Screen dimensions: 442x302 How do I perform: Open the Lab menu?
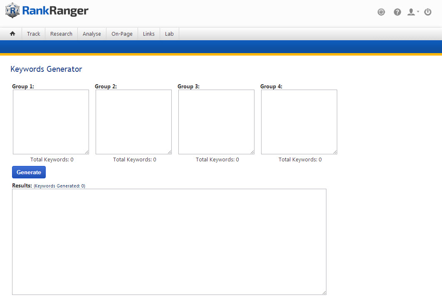(169, 34)
